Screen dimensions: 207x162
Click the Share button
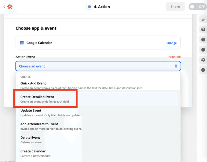click(x=175, y=7)
